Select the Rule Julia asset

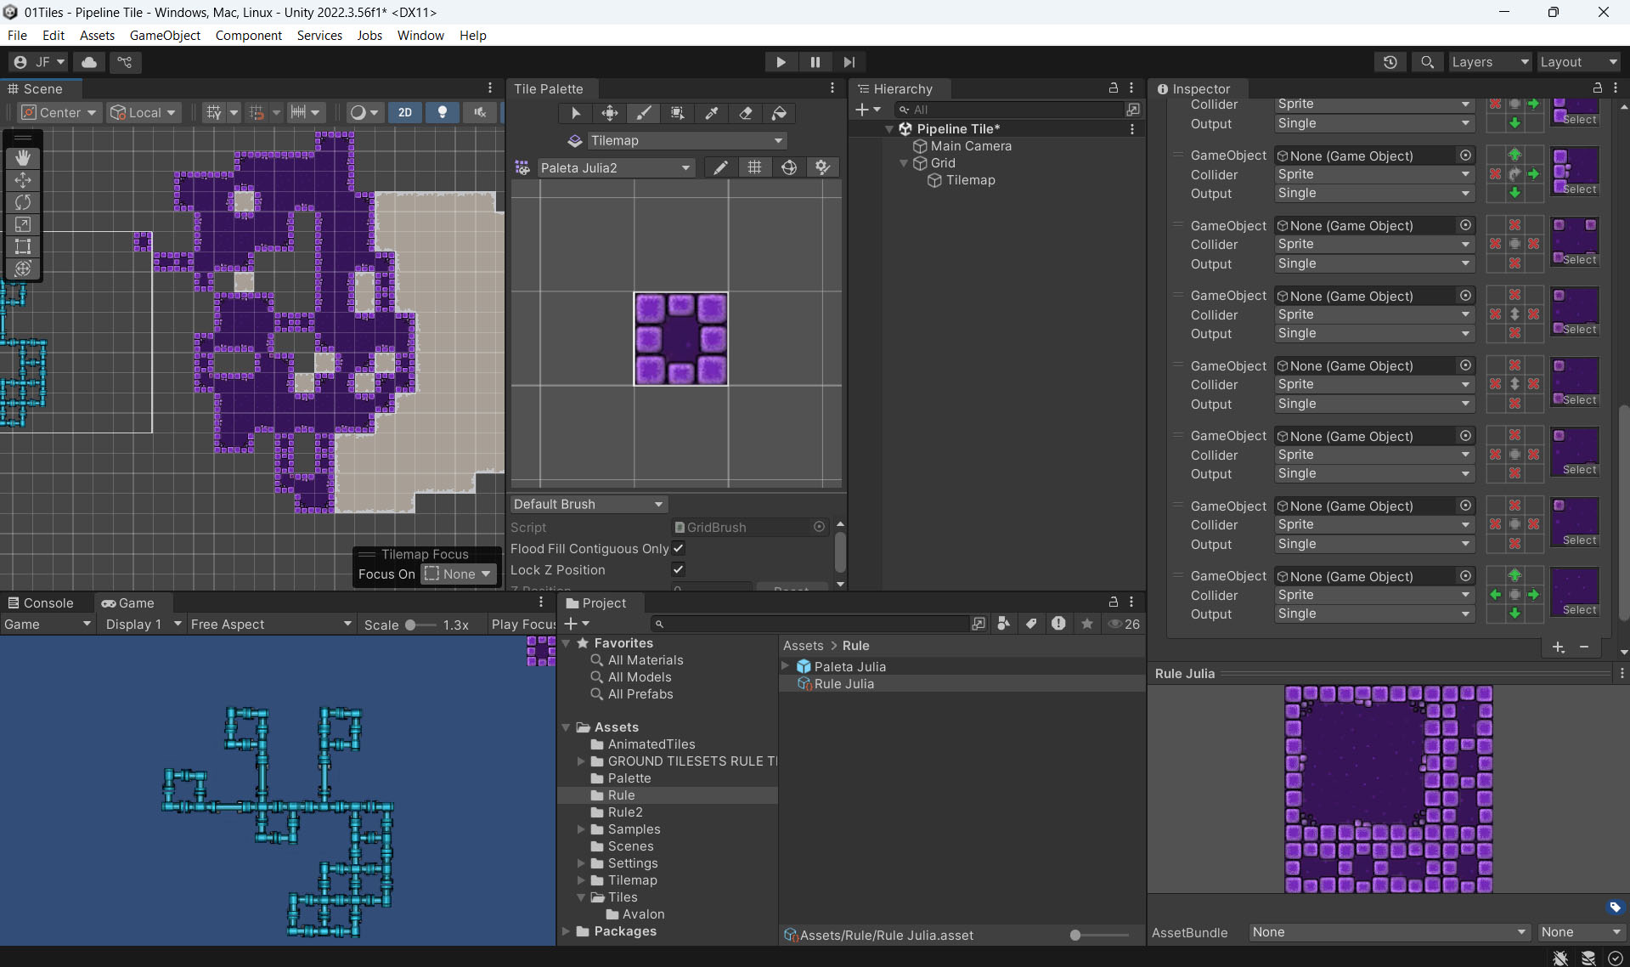843,684
